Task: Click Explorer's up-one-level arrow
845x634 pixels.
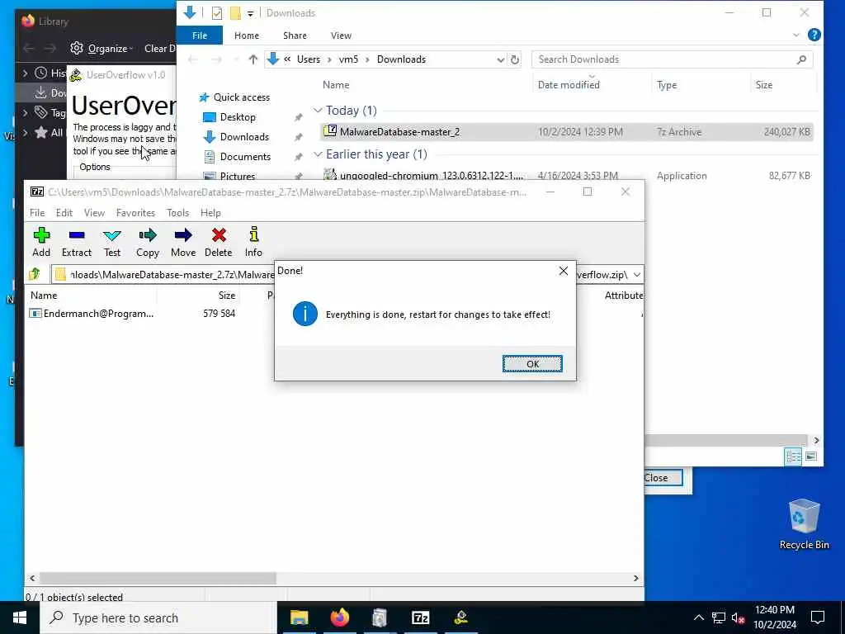Action: pyautogui.click(x=253, y=59)
